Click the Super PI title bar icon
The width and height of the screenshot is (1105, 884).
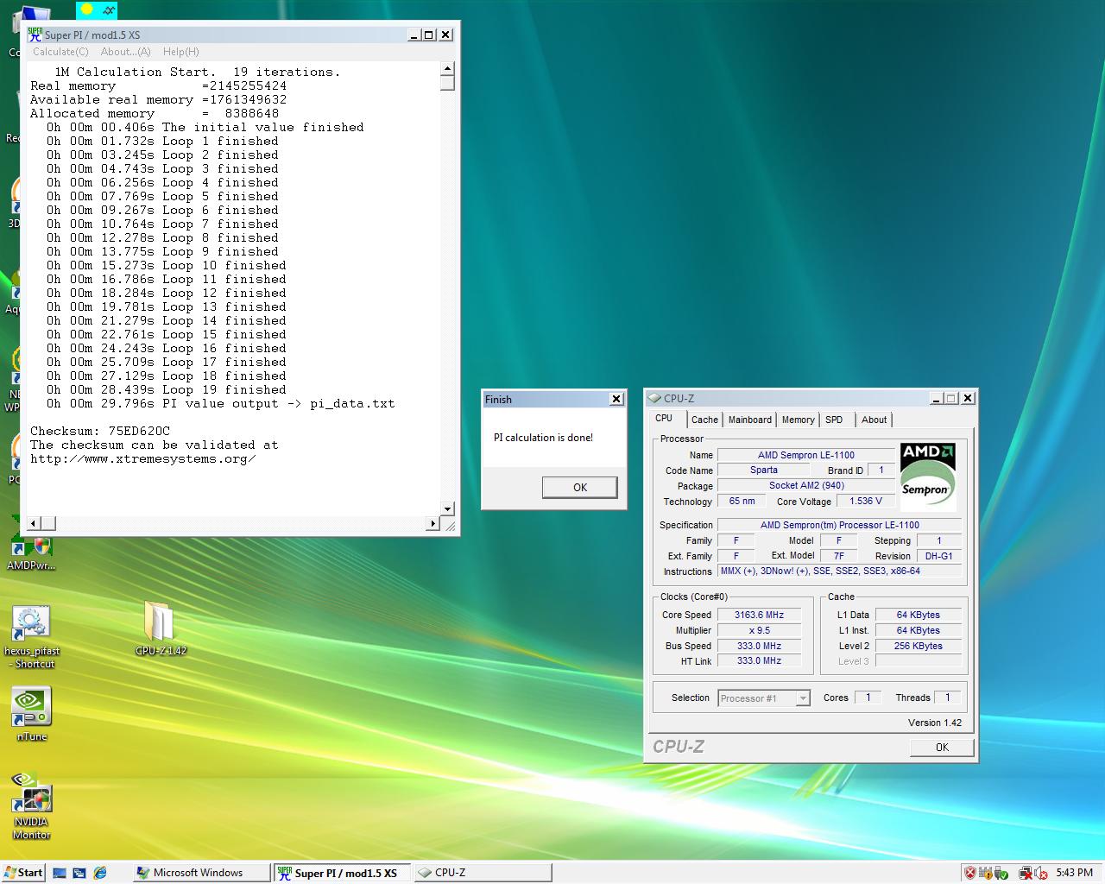click(x=35, y=35)
